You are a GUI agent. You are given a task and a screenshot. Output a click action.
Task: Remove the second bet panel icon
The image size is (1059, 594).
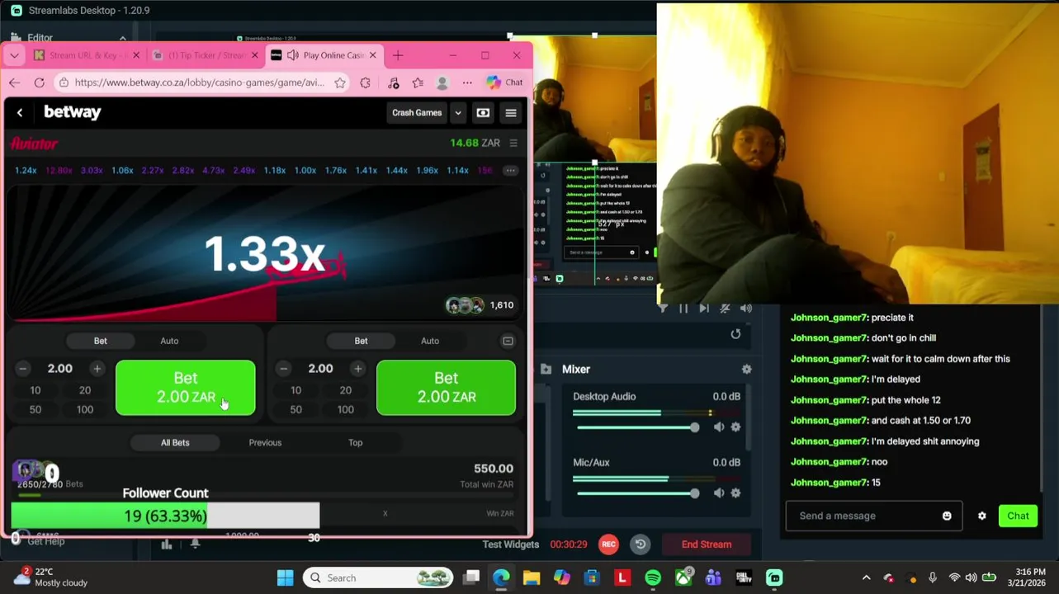[x=508, y=341]
